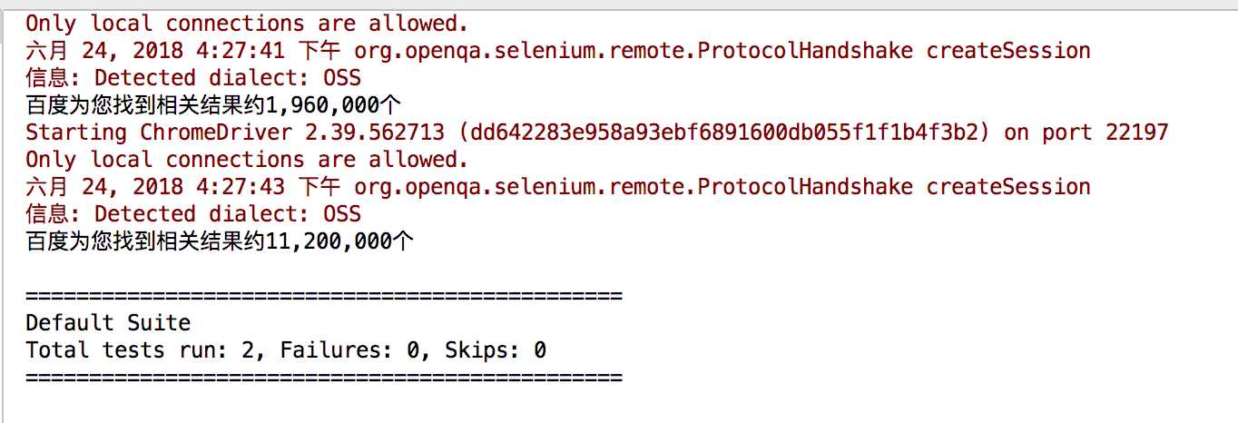Screen dimensions: 1238x423
Task: Click createSession in the 4:27:43 log line
Action: click(x=1008, y=187)
